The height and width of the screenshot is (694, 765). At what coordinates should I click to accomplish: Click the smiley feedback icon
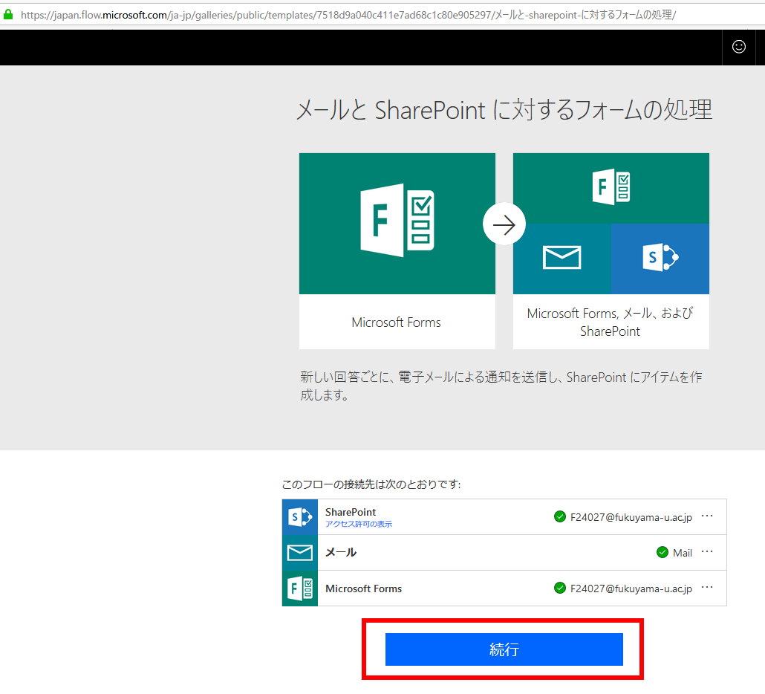tap(739, 47)
